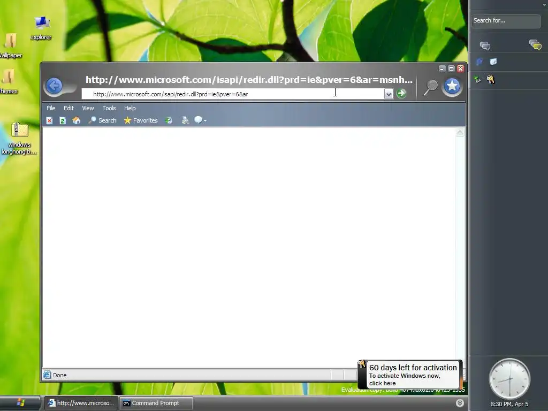Image resolution: width=548 pixels, height=411 pixels.
Task: Click the Search toolbar button
Action: [102, 120]
